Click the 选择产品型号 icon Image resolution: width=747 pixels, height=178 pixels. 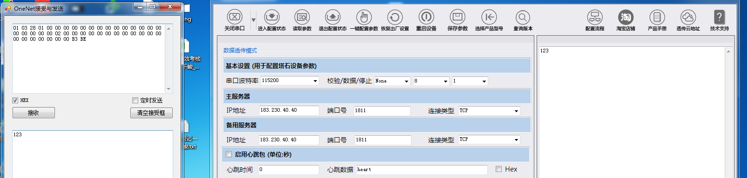[x=489, y=17]
